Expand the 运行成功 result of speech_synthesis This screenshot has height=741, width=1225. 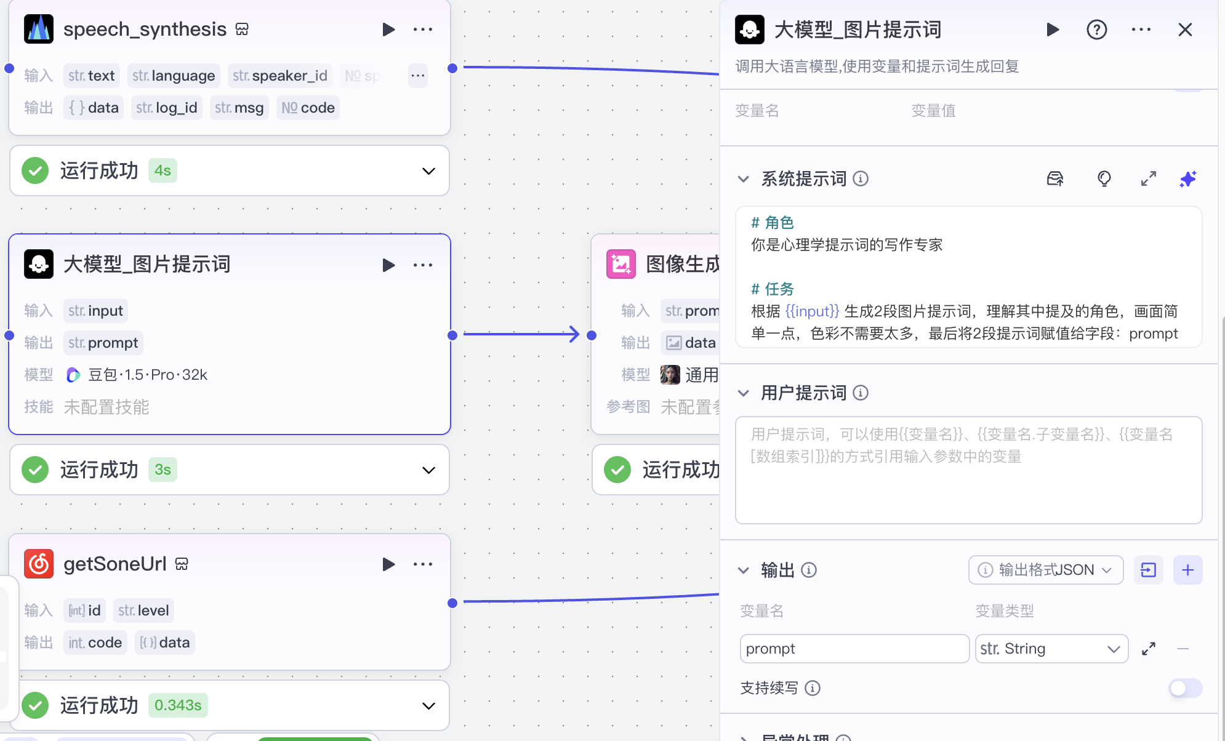click(x=428, y=170)
